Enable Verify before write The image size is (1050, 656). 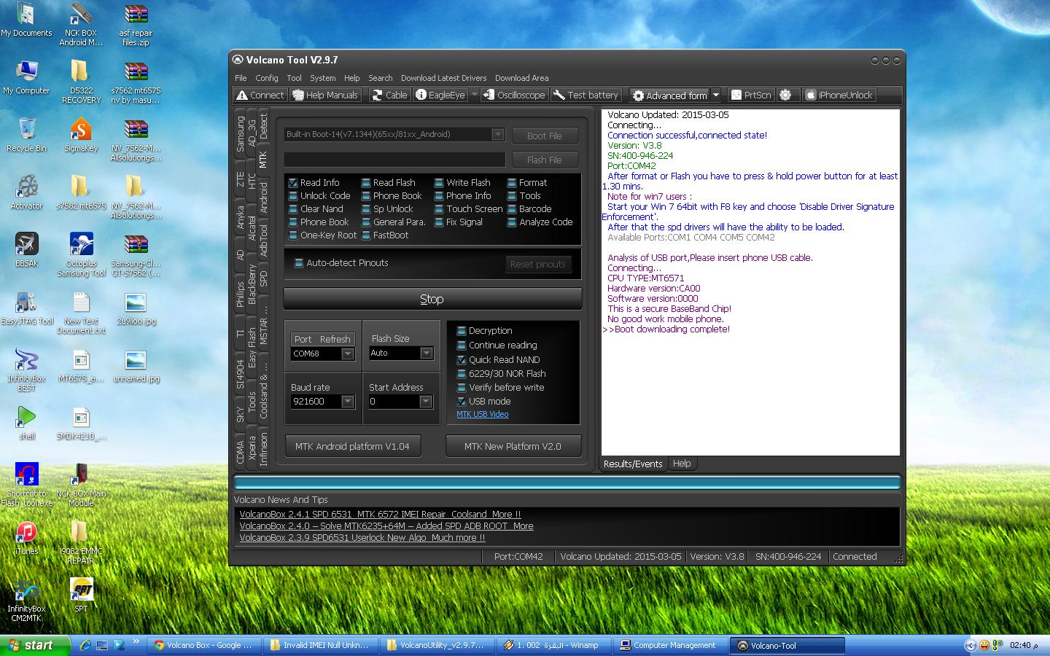coord(461,387)
